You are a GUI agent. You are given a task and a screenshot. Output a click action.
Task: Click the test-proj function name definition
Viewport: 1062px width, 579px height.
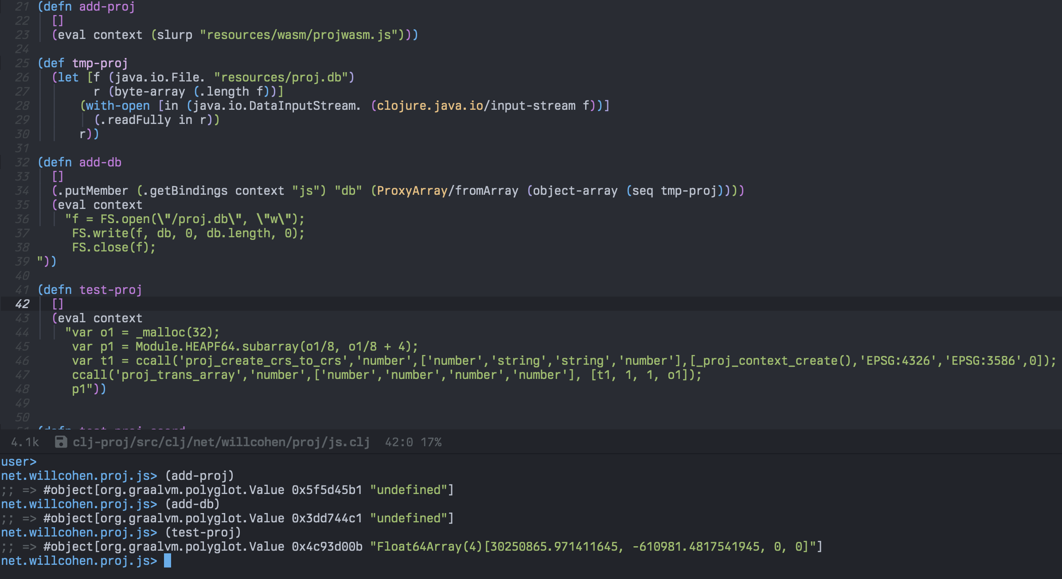click(x=110, y=290)
